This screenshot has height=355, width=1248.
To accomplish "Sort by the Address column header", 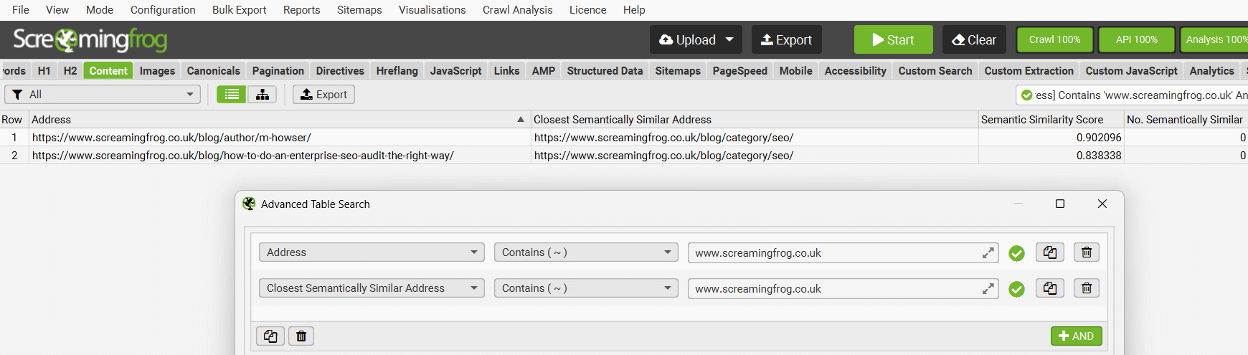I will (278, 120).
